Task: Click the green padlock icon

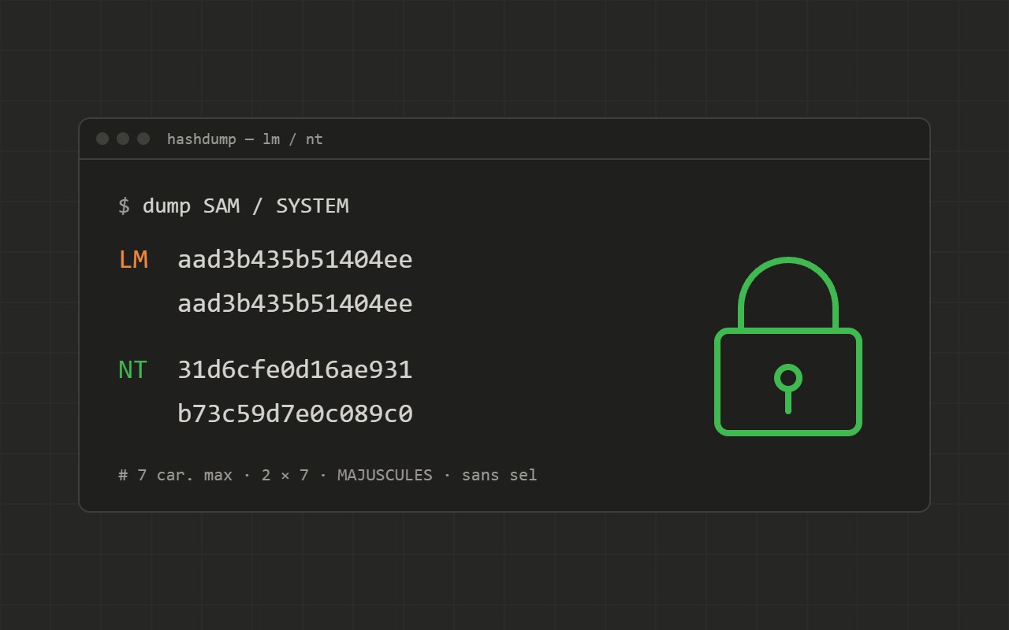Action: (x=788, y=346)
